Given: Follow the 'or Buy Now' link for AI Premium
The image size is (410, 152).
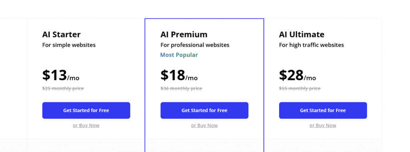Looking at the screenshot, I should pyautogui.click(x=205, y=125).
